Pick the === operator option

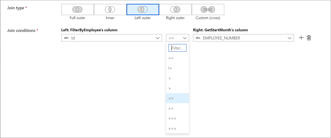(177, 118)
